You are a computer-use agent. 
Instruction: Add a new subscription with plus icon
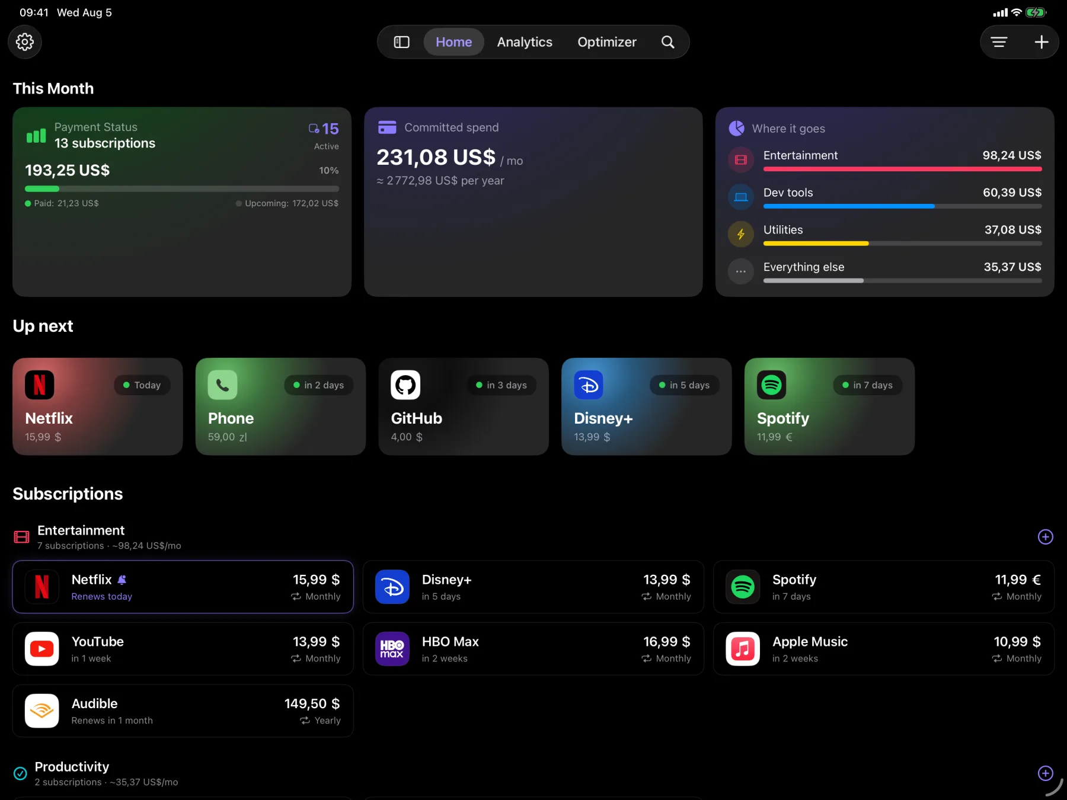pyautogui.click(x=1042, y=42)
